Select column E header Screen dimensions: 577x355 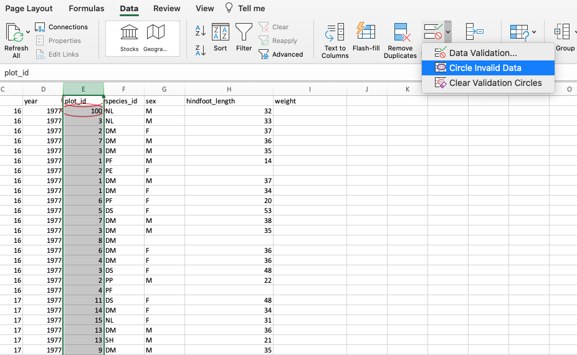pyautogui.click(x=83, y=89)
